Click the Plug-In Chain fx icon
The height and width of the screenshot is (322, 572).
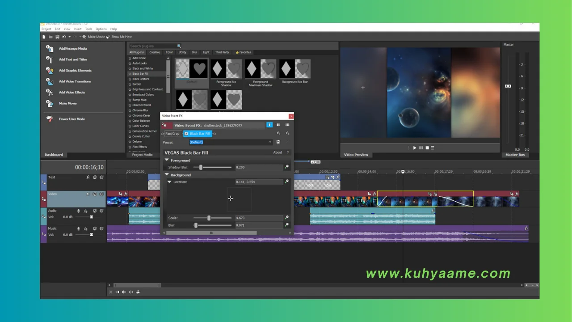[278, 133]
